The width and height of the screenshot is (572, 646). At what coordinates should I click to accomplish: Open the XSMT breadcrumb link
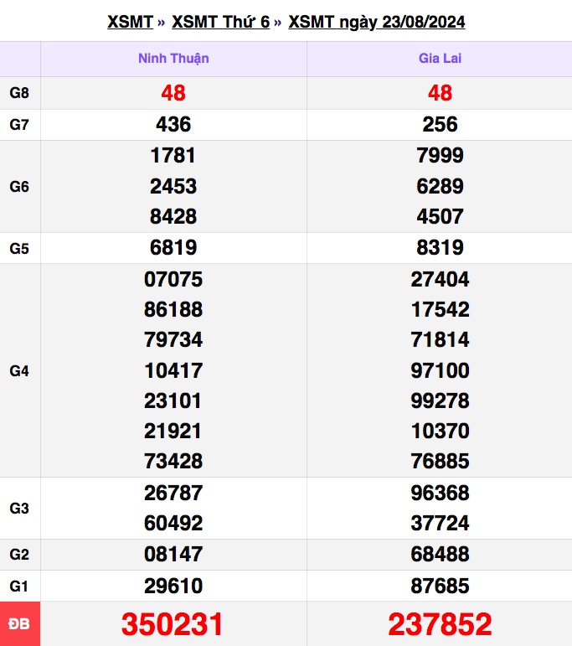pos(130,22)
